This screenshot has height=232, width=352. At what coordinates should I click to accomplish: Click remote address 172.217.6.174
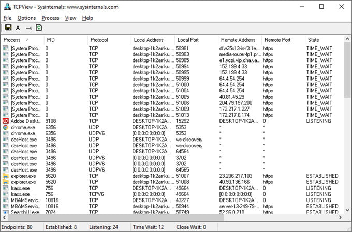tap(234, 115)
